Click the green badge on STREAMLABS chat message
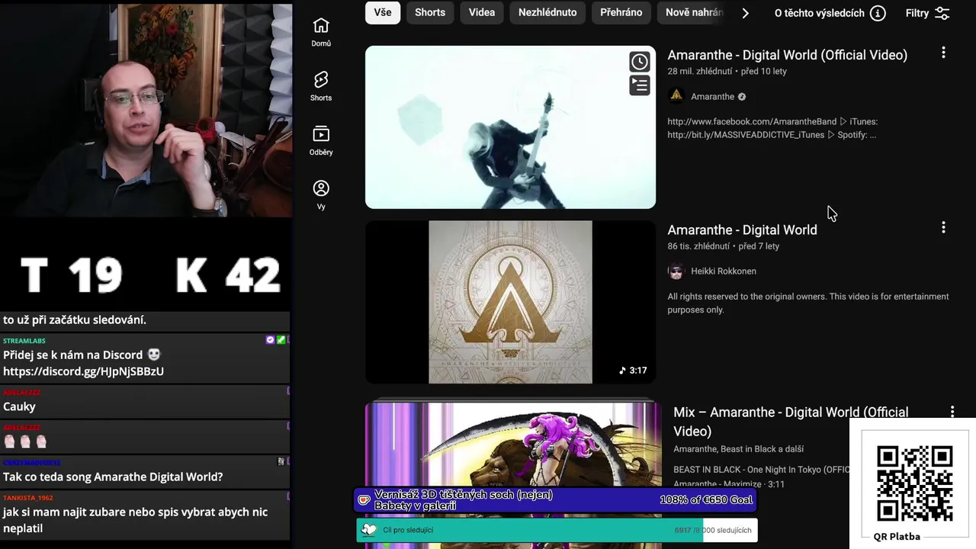This screenshot has width=976, height=549. coord(281,340)
